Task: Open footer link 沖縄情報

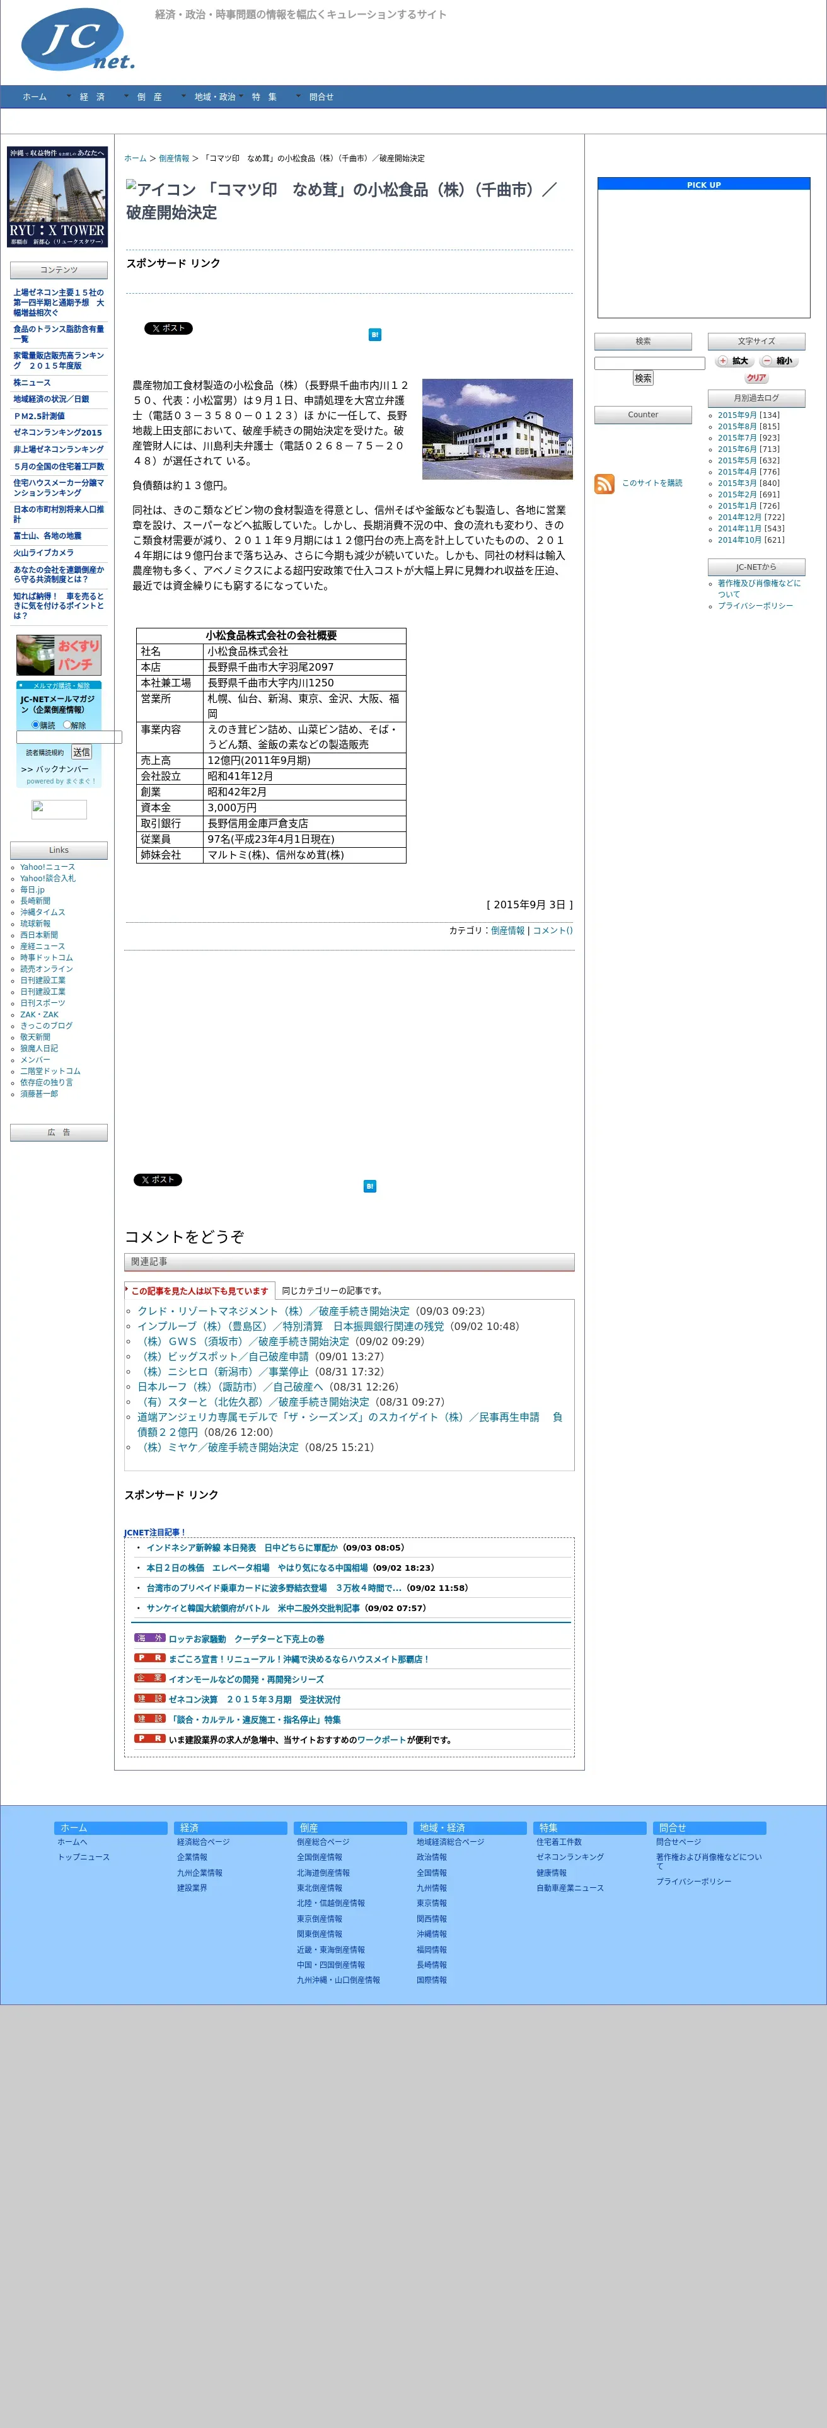Action: click(x=432, y=1934)
